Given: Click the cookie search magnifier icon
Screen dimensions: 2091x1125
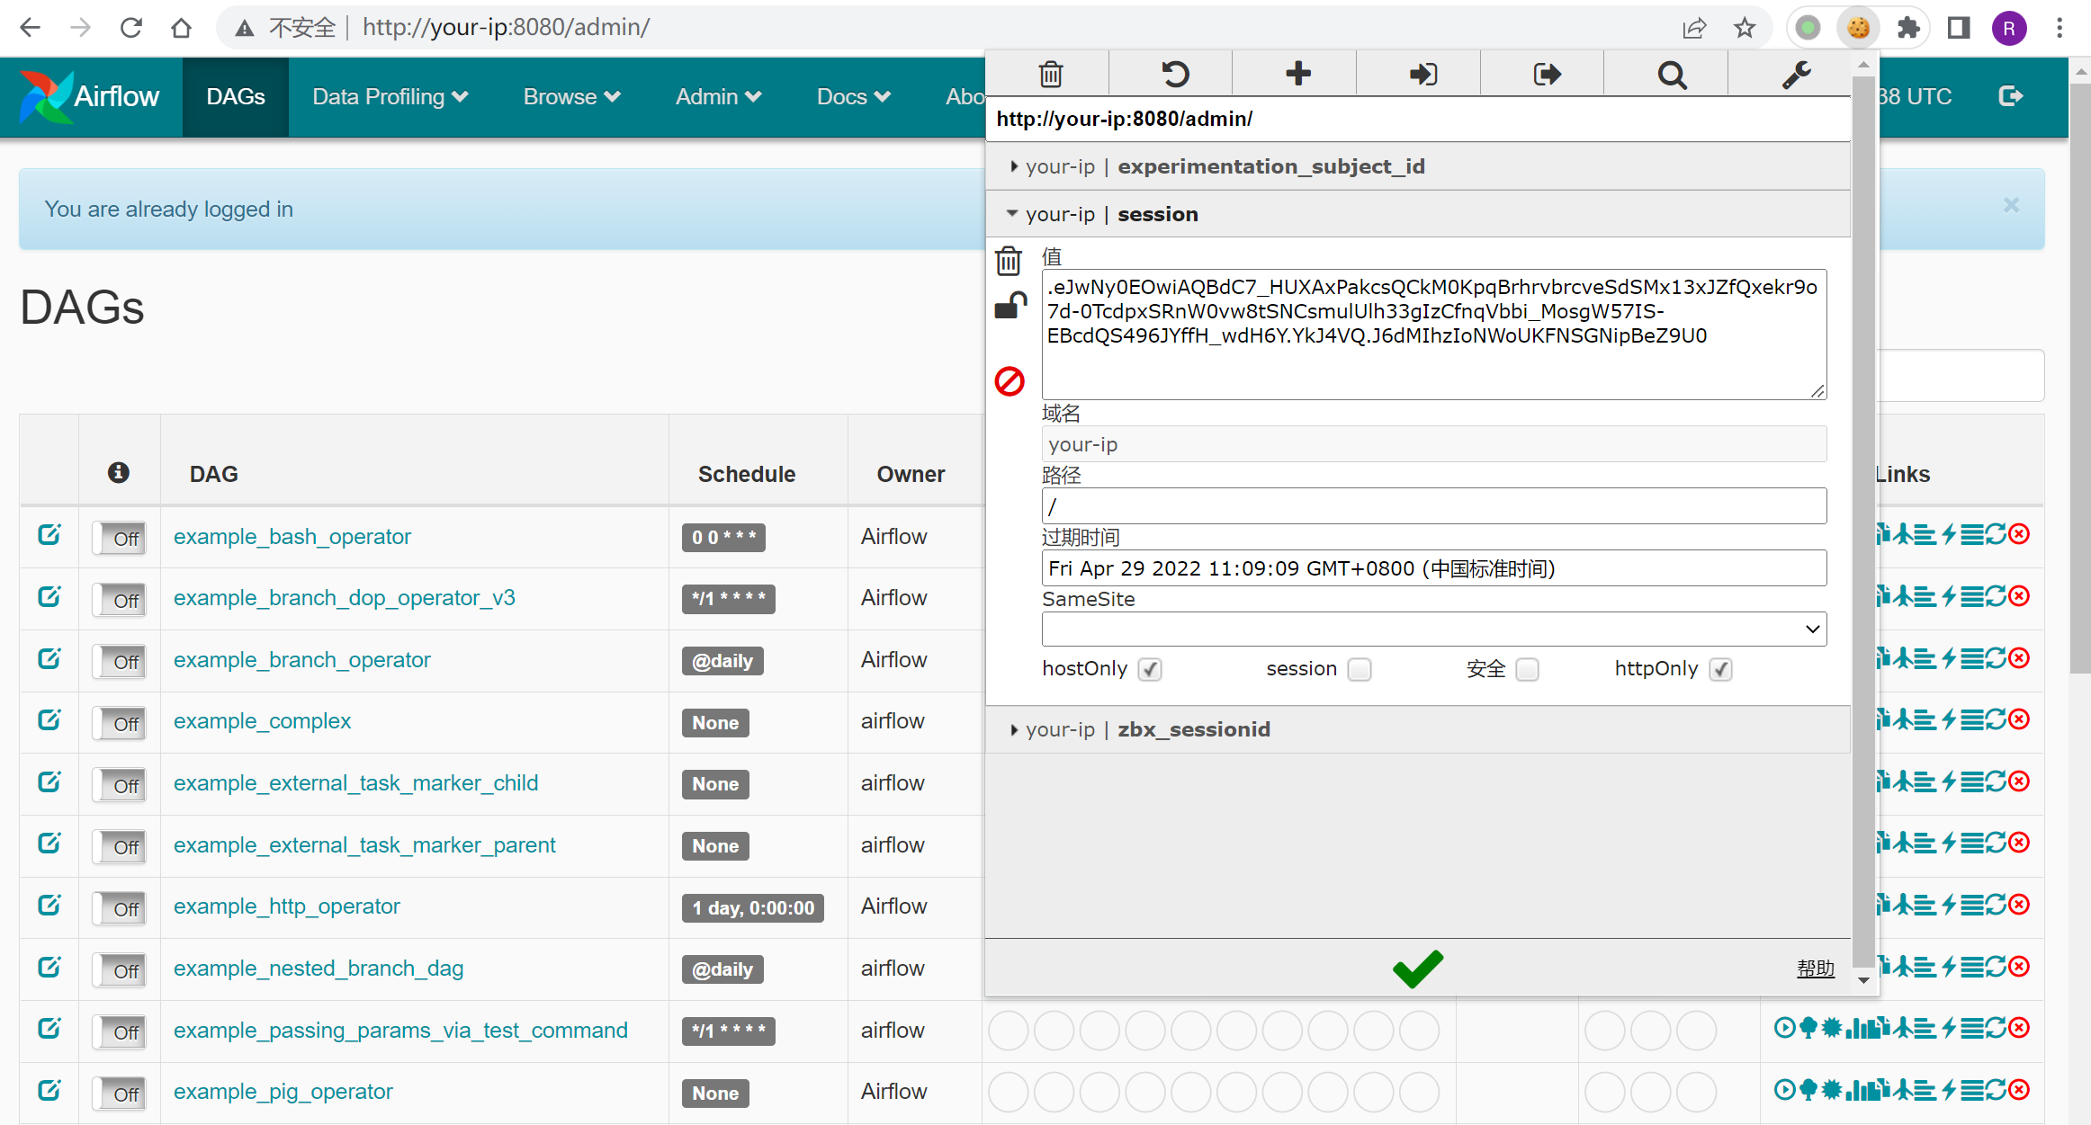Looking at the screenshot, I should (1671, 74).
